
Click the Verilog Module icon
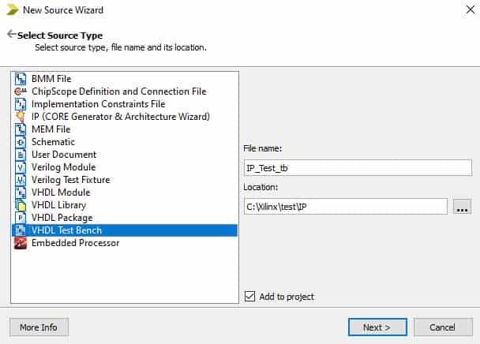coord(21,167)
